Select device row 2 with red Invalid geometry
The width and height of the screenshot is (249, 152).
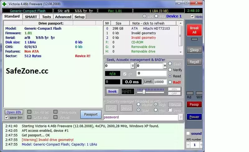[x=141, y=38]
